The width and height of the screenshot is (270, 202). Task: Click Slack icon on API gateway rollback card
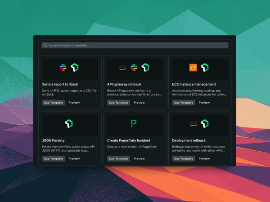click(134, 67)
